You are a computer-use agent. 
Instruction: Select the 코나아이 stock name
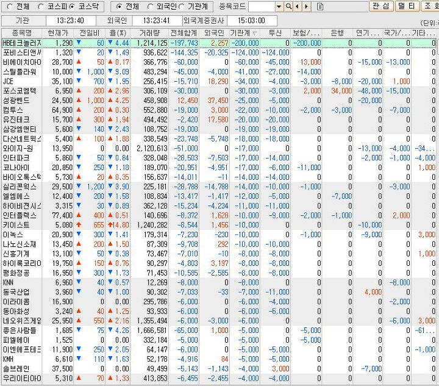pyautogui.click(x=16, y=167)
